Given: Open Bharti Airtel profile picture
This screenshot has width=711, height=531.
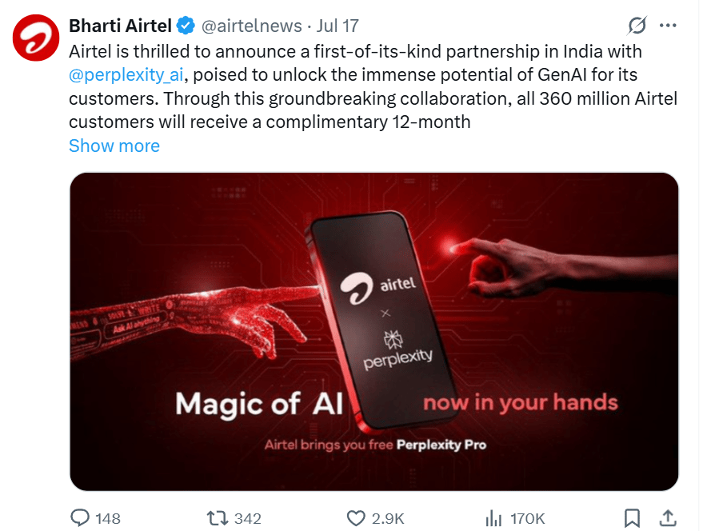Looking at the screenshot, I should [36, 38].
